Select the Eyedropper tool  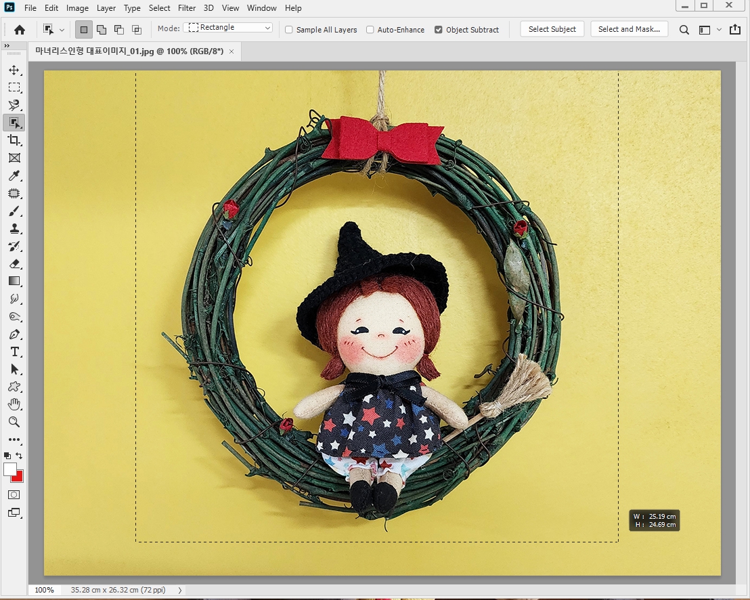pos(14,175)
